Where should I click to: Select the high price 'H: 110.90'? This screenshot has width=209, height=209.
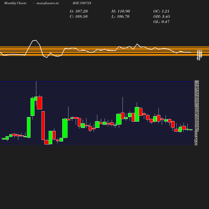point(121,11)
